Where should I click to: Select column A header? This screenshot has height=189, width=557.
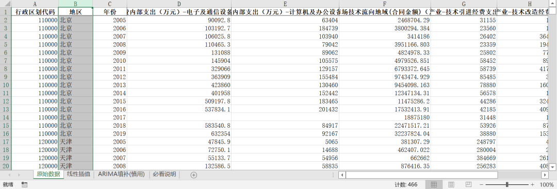click(x=35, y=4)
